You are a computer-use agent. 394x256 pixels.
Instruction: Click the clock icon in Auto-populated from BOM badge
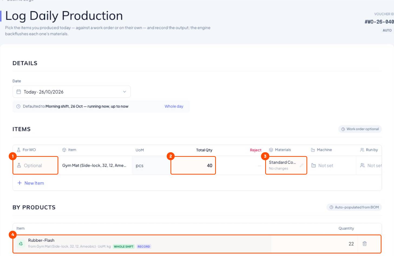click(331, 208)
